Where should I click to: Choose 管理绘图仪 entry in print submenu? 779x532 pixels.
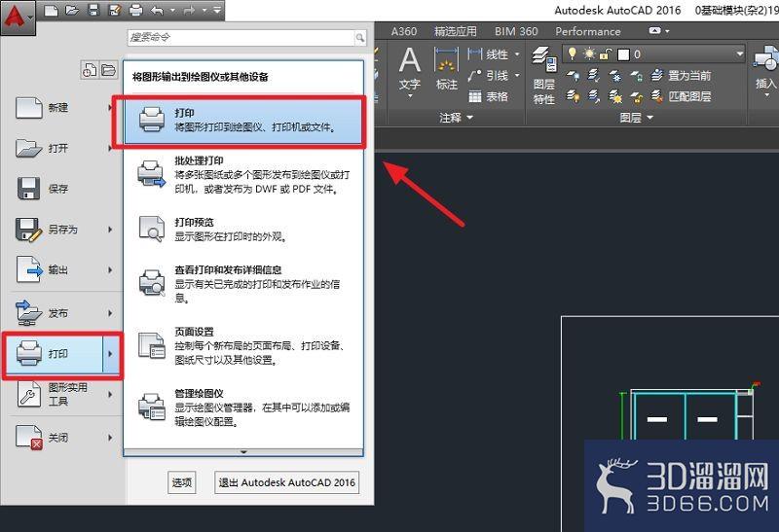point(243,408)
